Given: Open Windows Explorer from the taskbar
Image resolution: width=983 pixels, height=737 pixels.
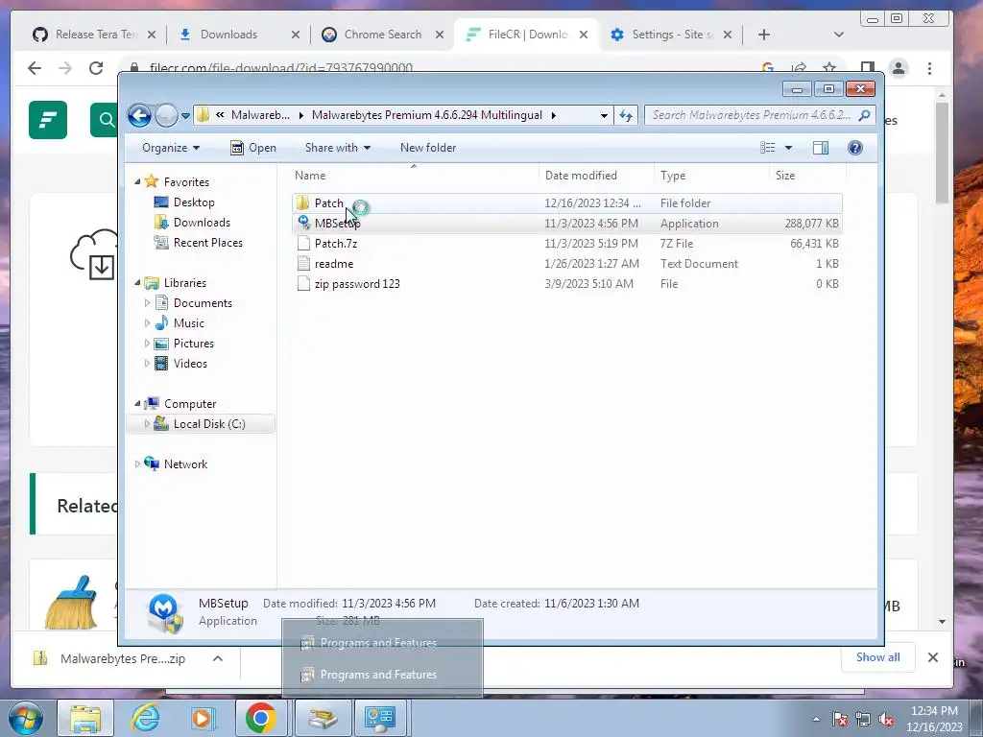Looking at the screenshot, I should (x=85, y=718).
